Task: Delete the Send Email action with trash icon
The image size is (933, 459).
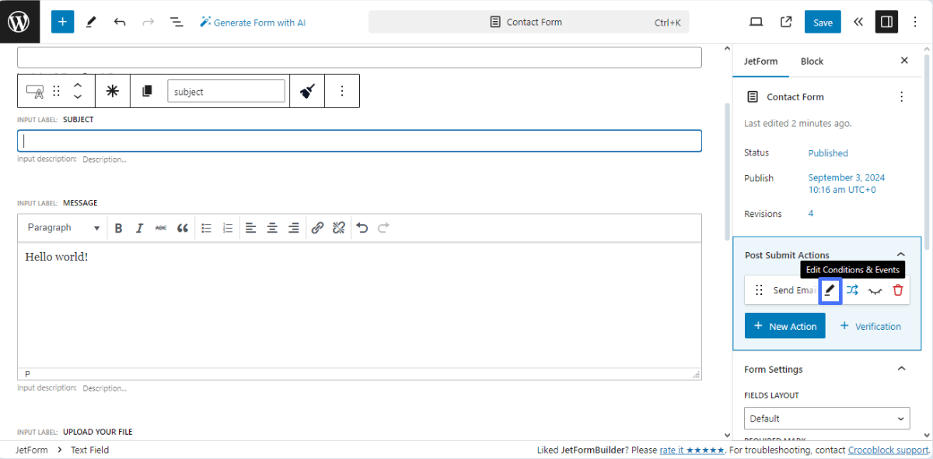Action: tap(898, 289)
